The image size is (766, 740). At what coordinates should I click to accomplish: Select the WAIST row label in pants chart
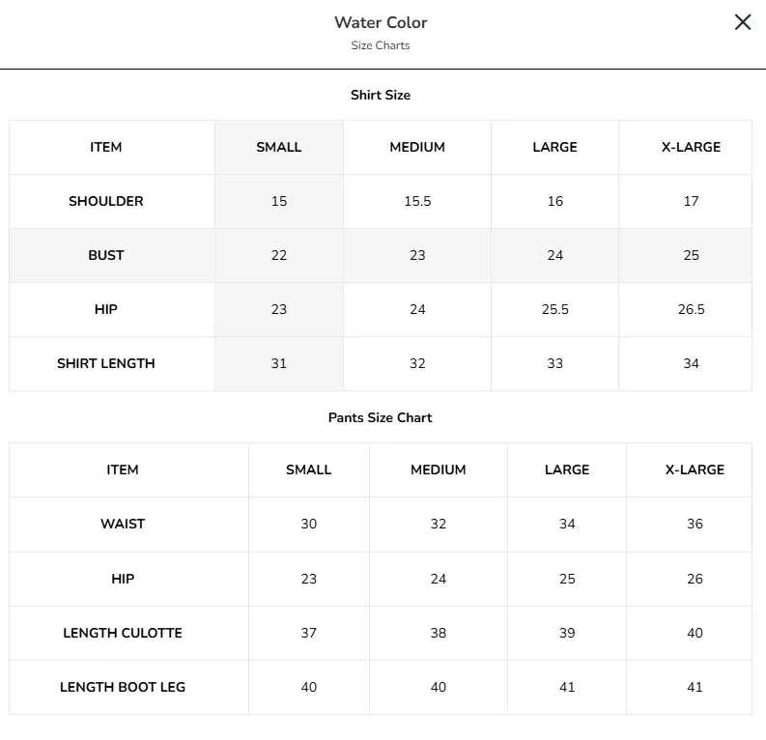pos(123,524)
